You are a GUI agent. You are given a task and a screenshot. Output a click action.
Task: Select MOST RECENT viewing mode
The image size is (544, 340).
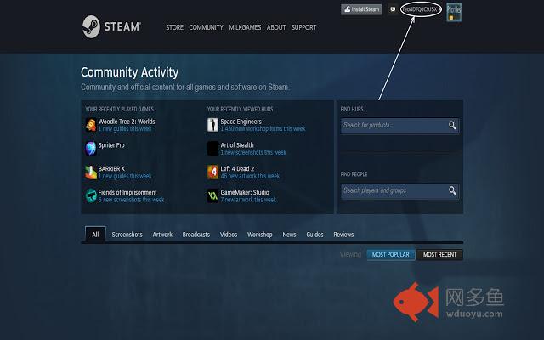(x=439, y=255)
